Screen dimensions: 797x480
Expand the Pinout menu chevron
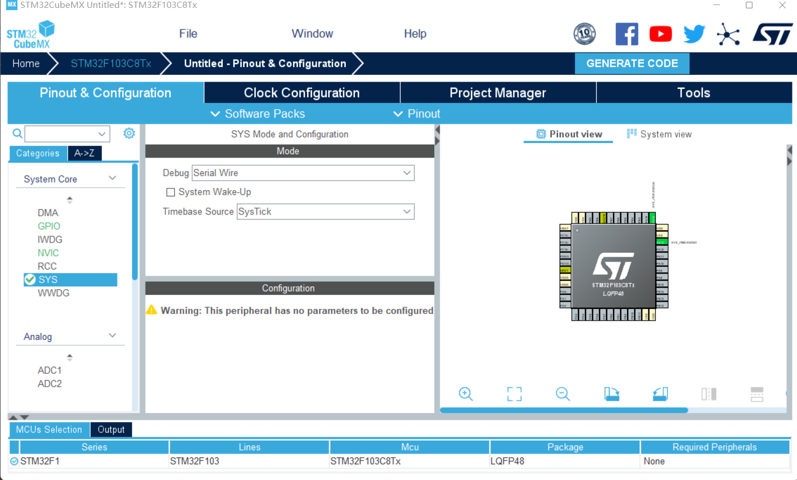398,114
